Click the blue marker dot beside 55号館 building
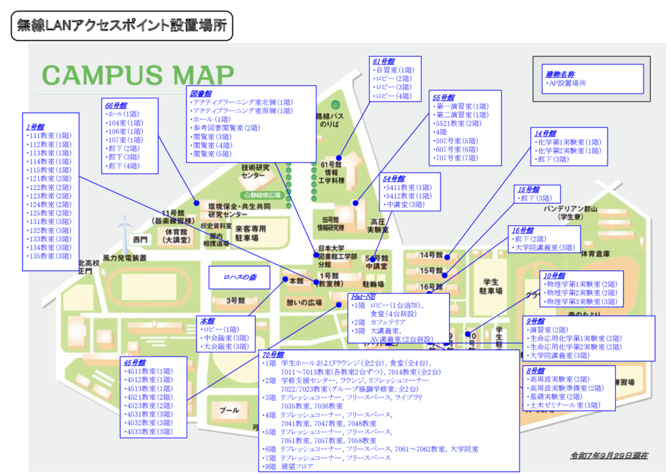The width and height of the screenshot is (671, 474). coord(355,203)
